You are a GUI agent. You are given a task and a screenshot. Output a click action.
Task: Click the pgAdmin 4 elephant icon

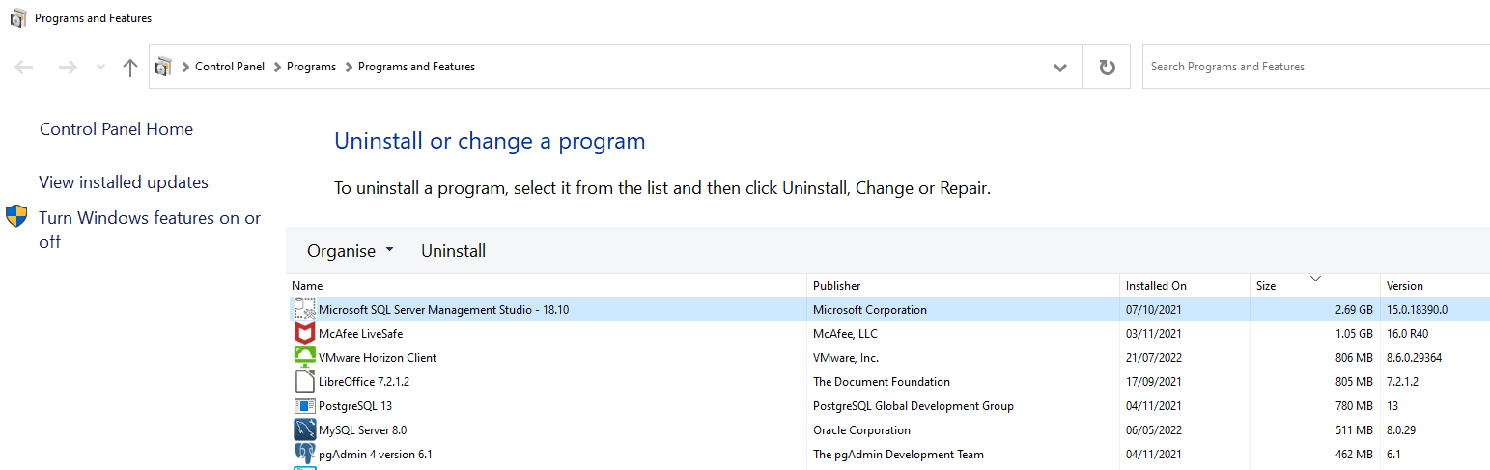click(x=304, y=455)
